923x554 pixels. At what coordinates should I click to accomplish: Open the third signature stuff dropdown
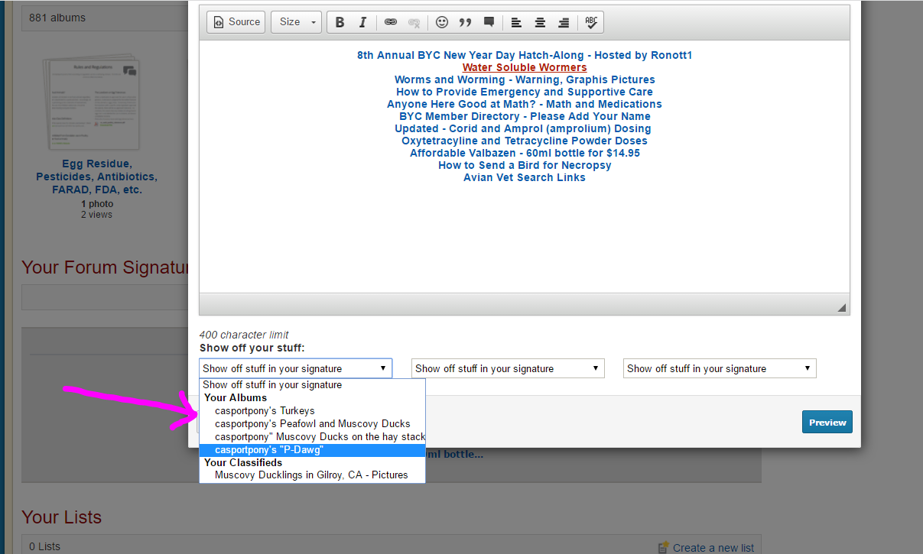720,368
